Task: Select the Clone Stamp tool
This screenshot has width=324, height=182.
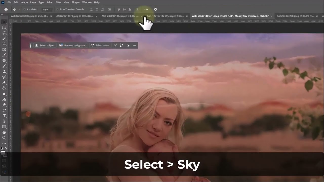Action: click(x=4, y=72)
